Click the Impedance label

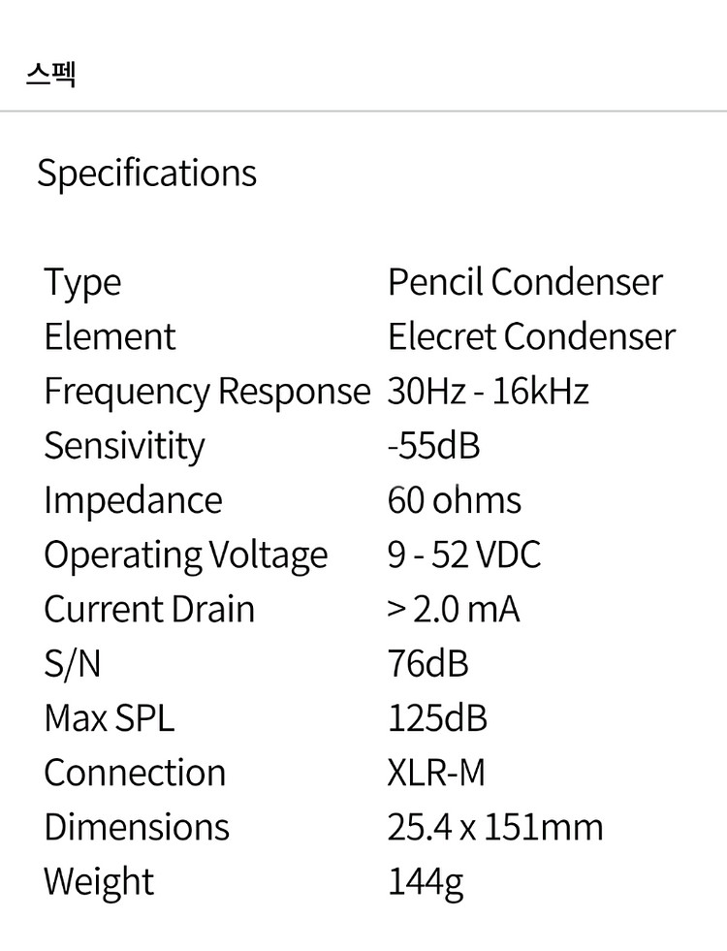tap(134, 501)
